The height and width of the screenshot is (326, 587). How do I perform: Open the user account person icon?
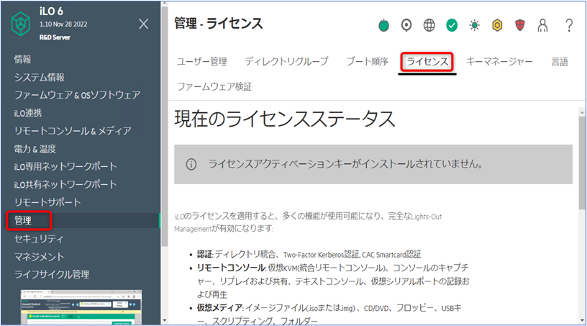click(x=542, y=25)
